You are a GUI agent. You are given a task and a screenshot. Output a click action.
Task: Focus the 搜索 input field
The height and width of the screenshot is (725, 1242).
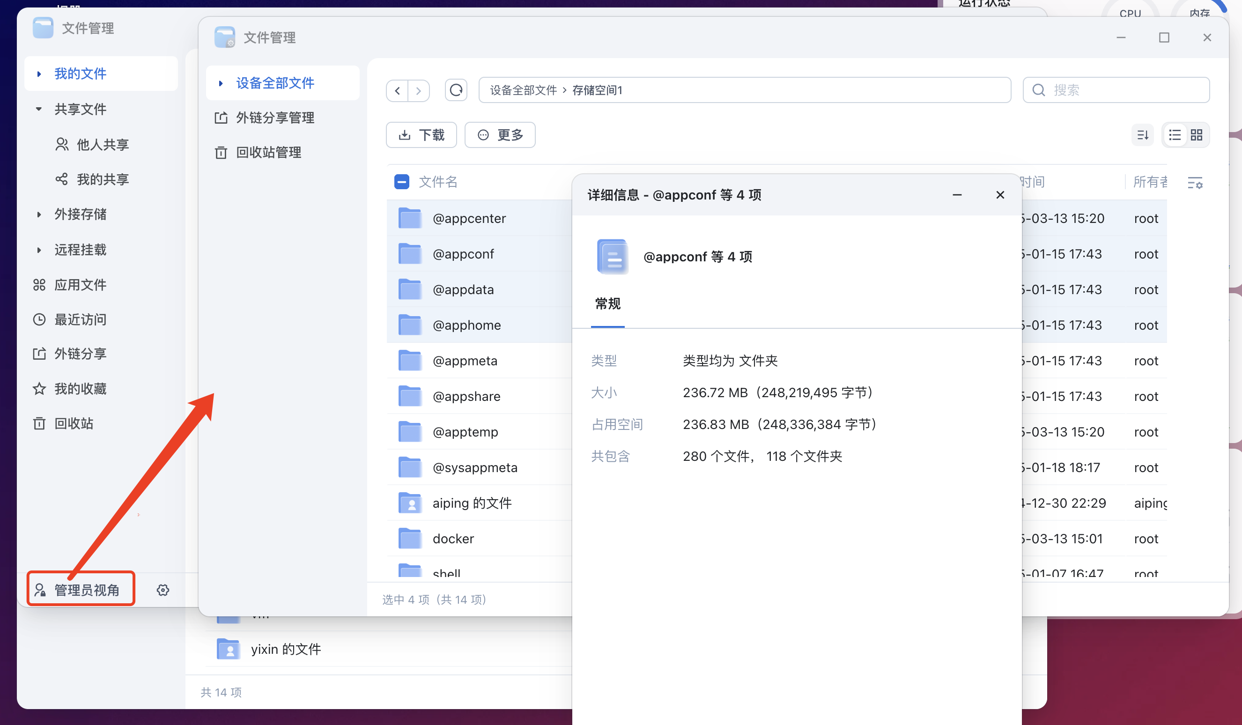click(1116, 90)
